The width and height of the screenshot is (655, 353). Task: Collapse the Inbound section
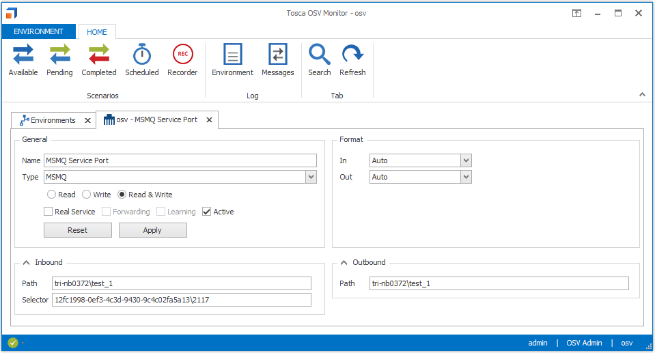click(26, 262)
